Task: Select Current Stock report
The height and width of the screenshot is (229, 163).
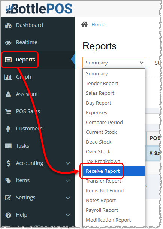Action: [x=114, y=132]
